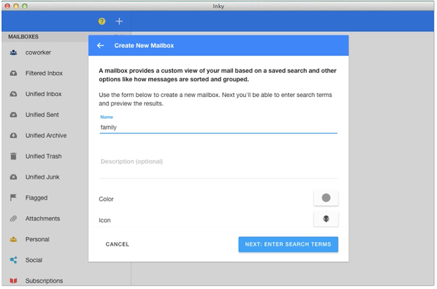Screen dimensions: 437x289
Task: Click the Inky window title bar
Action: coord(218,6)
